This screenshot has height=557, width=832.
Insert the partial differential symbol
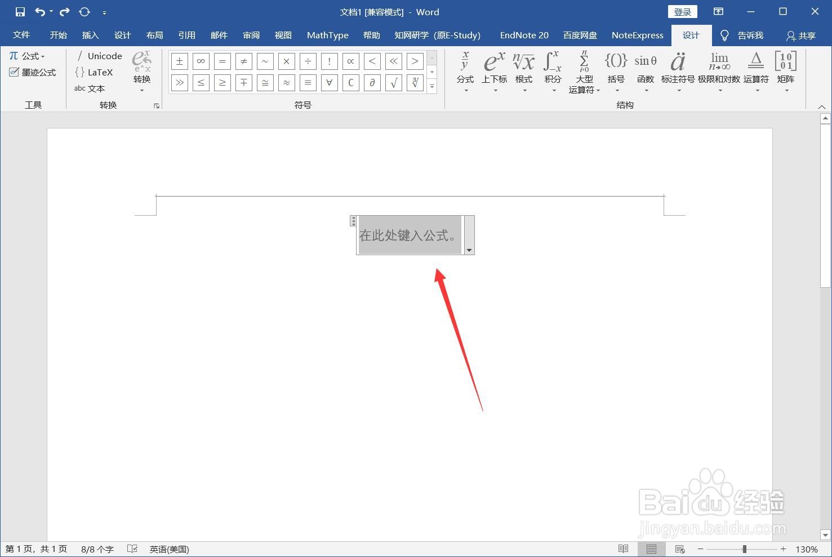372,83
